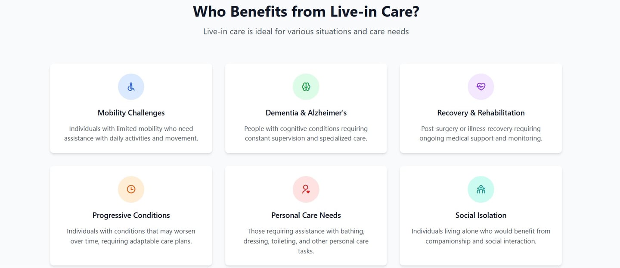Image resolution: width=620 pixels, height=268 pixels.
Task: Click the cognitive conditions description text
Action: 306,134
